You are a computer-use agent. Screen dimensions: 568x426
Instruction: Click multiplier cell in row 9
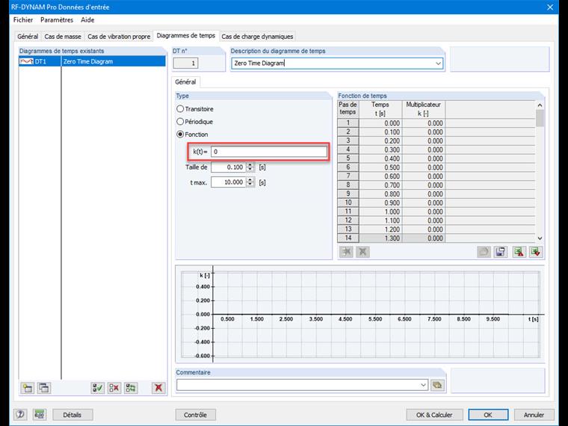(424, 194)
